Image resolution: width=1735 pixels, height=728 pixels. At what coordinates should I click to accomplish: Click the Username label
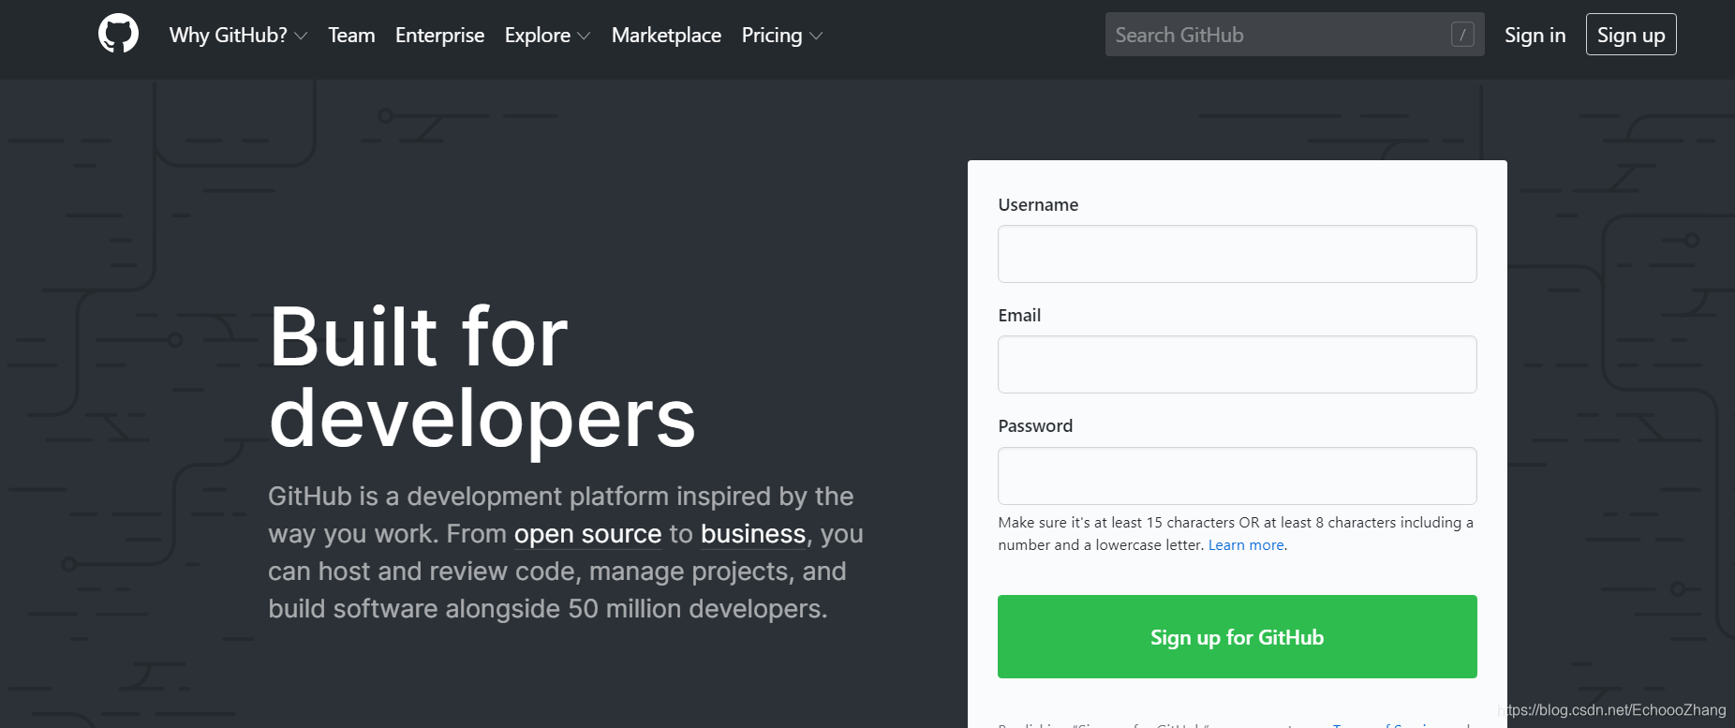[1038, 205]
